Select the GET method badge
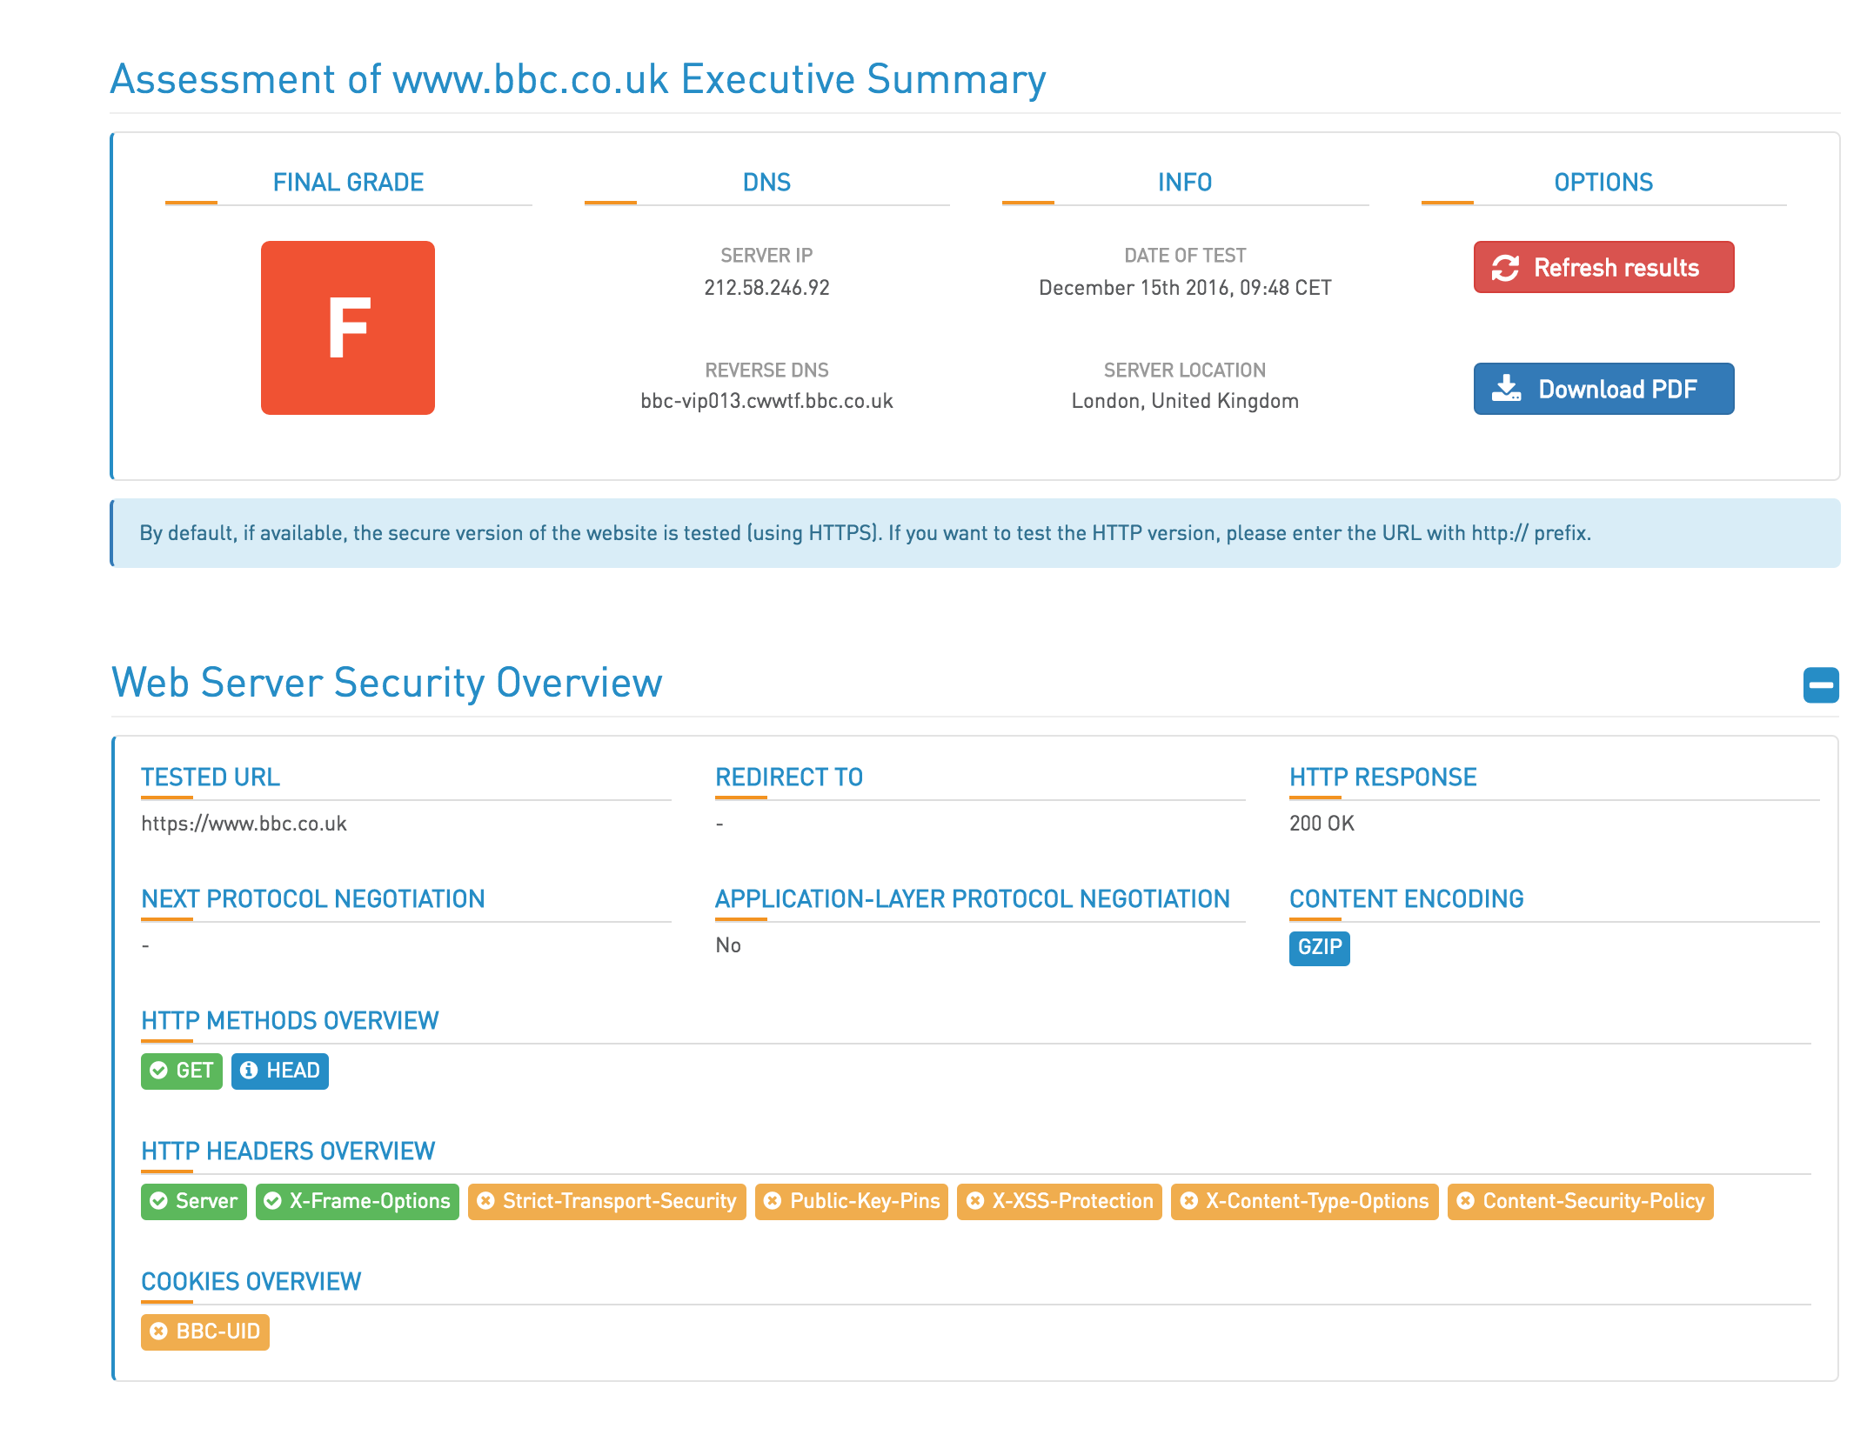The image size is (1867, 1435). (182, 1071)
